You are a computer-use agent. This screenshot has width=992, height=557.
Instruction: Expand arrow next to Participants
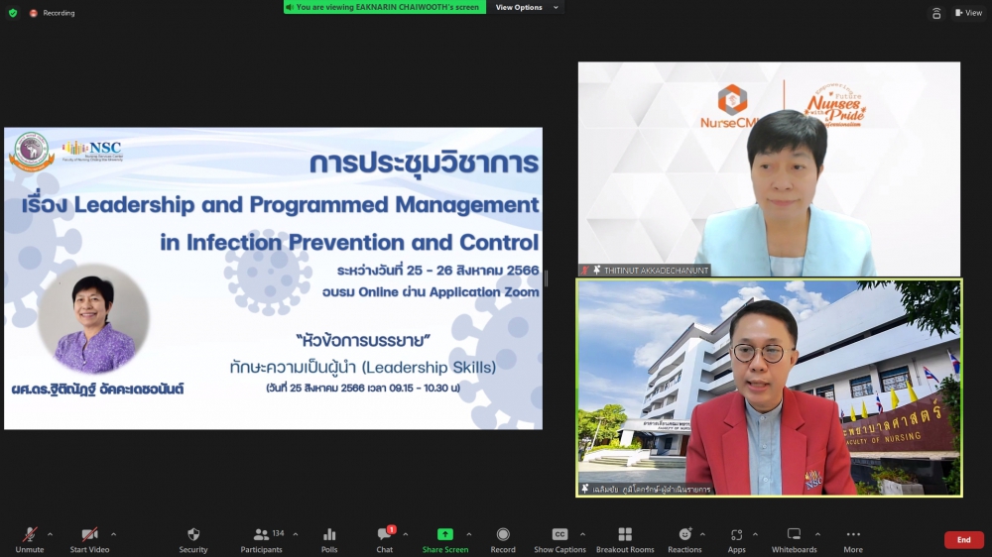click(295, 534)
